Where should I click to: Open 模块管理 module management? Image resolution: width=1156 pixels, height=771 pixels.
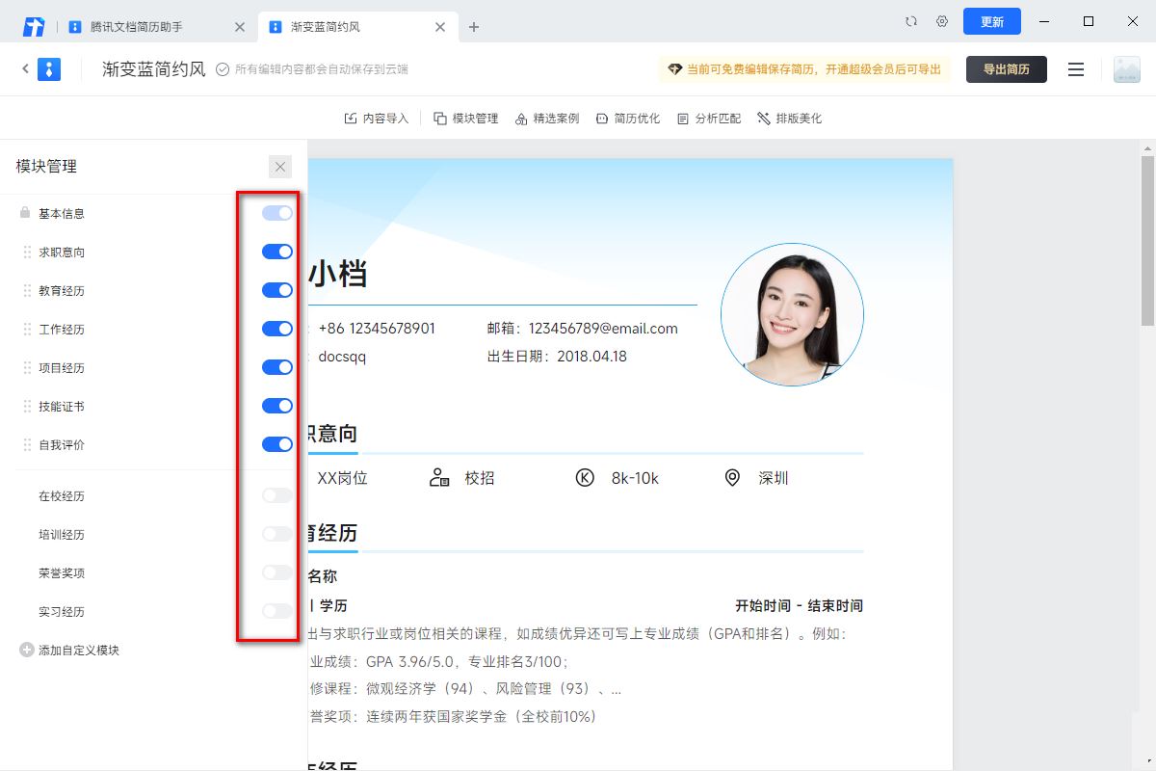point(466,119)
